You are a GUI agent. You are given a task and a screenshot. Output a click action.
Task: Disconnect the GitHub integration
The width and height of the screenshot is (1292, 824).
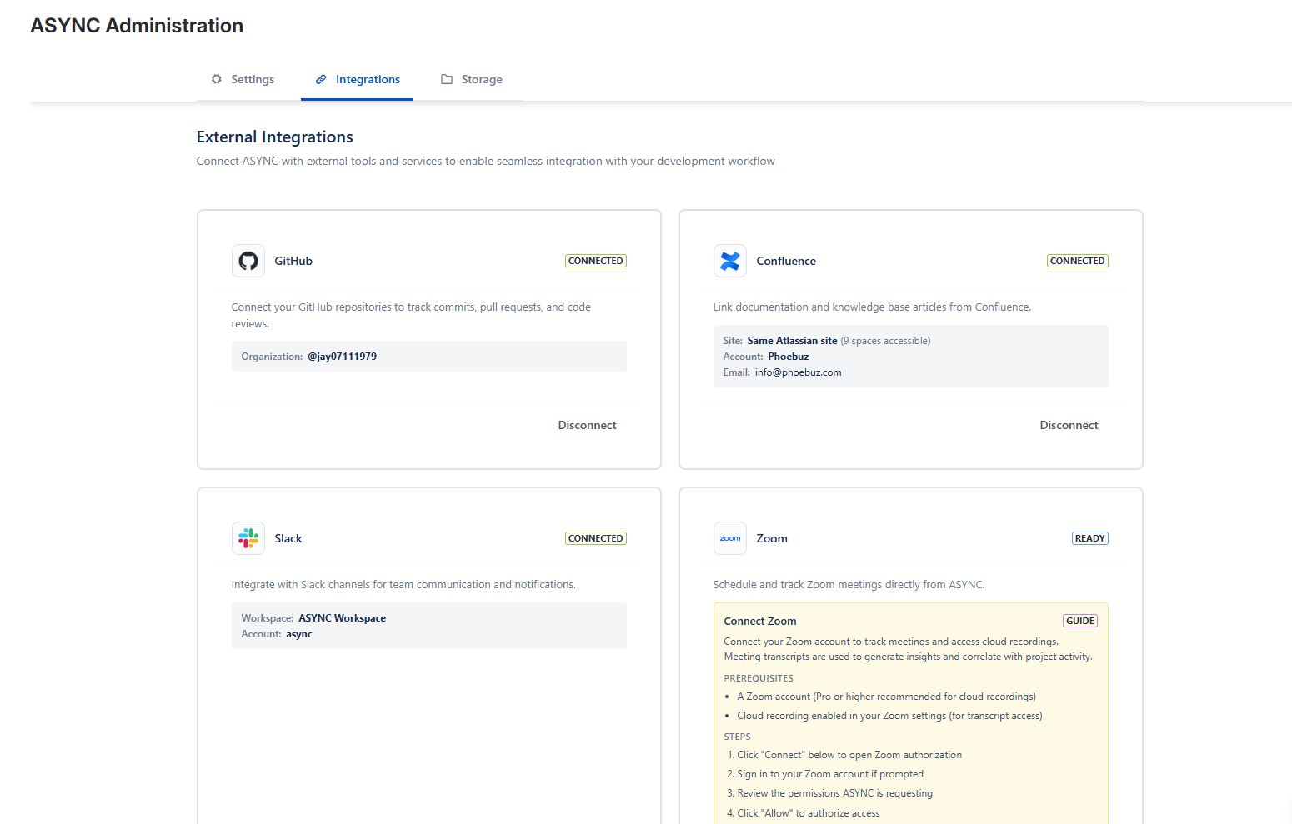point(587,425)
